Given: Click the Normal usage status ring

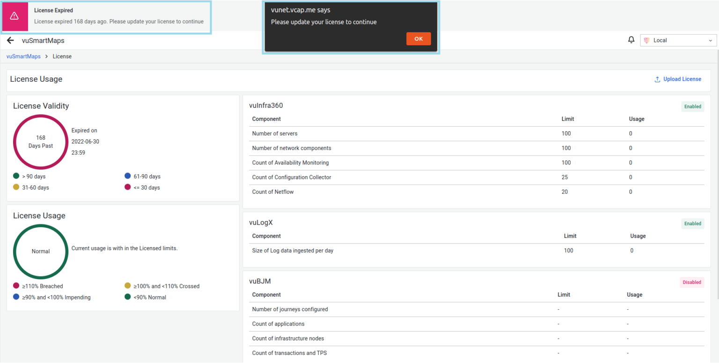Looking at the screenshot, I should point(41,251).
